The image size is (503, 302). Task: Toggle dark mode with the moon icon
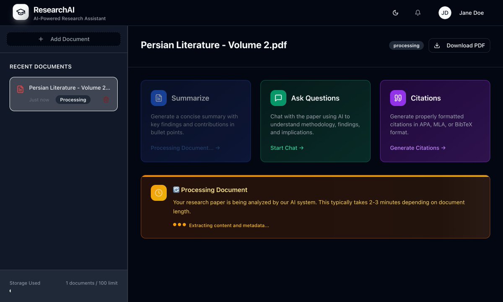[395, 13]
